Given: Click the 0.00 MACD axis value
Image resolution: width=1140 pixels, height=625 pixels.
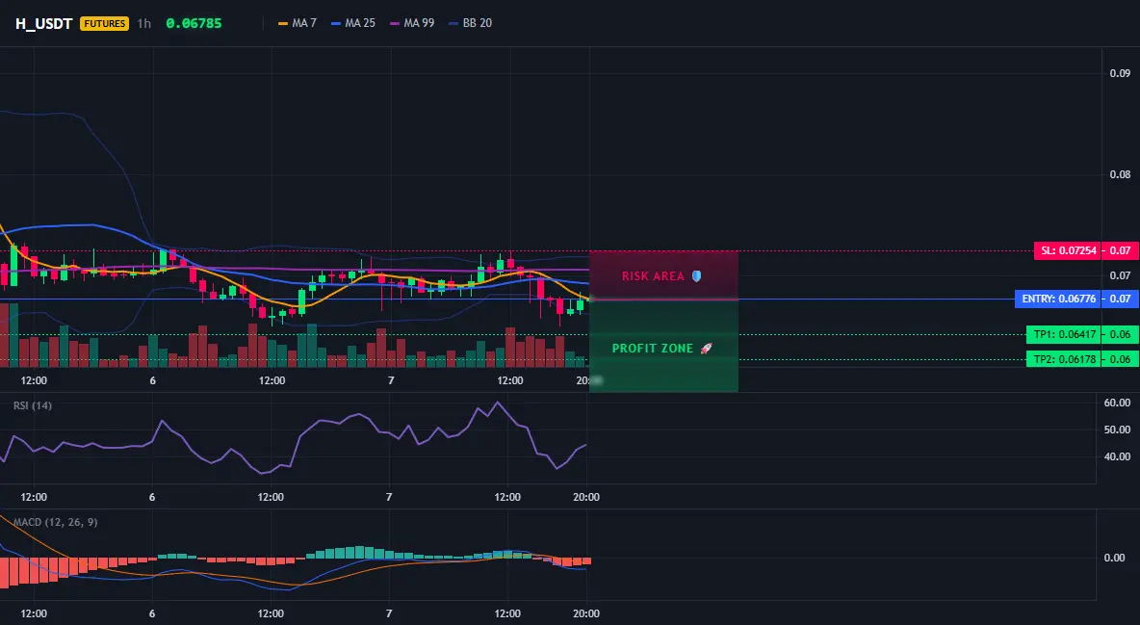Looking at the screenshot, I should click(x=1115, y=558).
